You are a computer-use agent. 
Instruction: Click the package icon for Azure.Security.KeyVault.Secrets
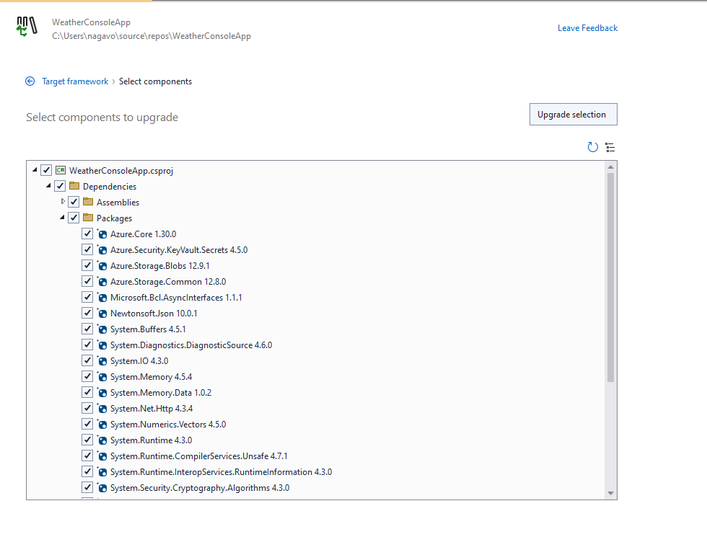pyautogui.click(x=102, y=249)
